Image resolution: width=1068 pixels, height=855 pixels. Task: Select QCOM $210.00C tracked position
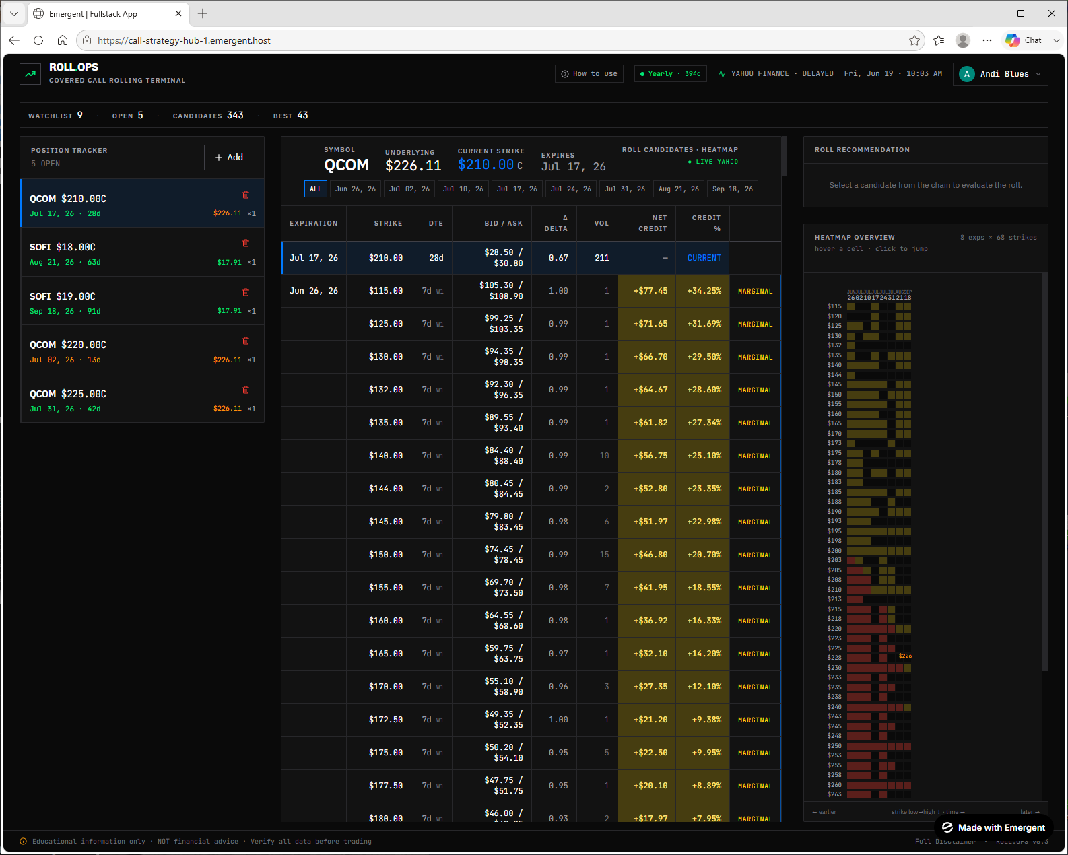tap(142, 203)
